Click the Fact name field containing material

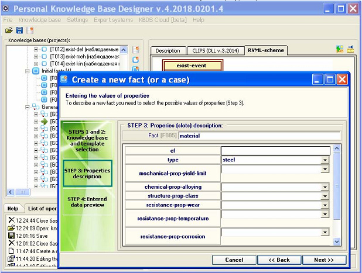click(259, 136)
